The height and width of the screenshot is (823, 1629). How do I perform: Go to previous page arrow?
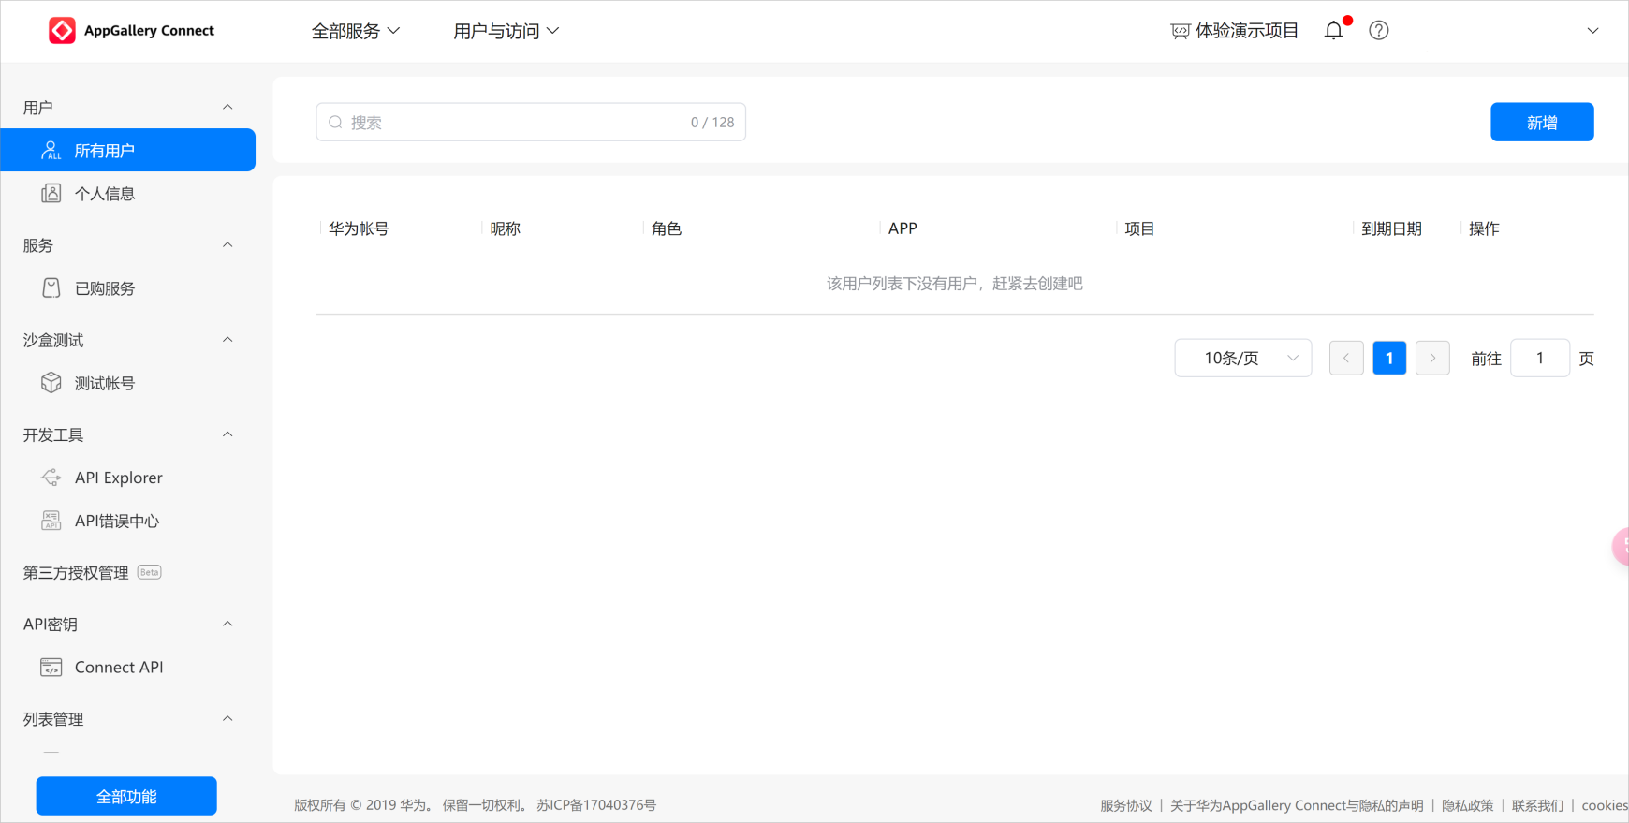pyautogui.click(x=1346, y=358)
